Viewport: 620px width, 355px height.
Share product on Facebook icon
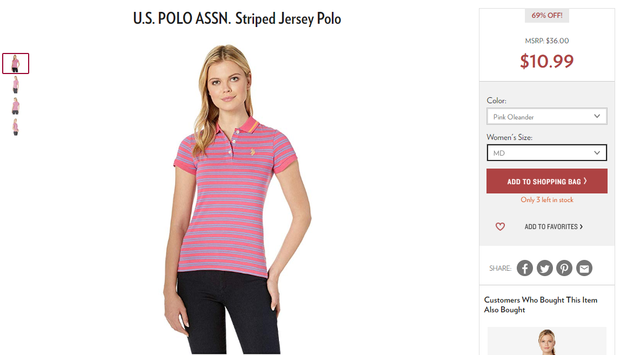coord(525,268)
